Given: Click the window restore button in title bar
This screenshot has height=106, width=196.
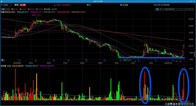Looking at the screenshot, I should click(x=191, y=1).
